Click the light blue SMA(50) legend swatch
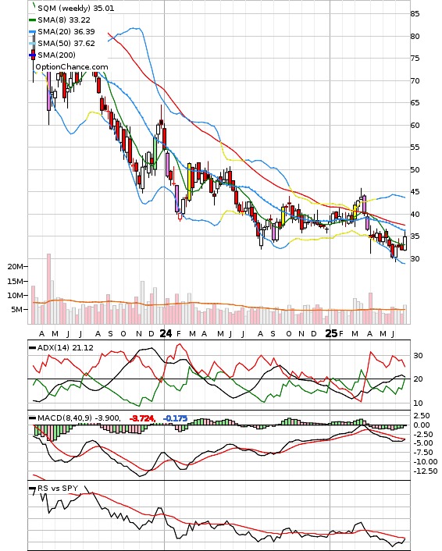Screen dimensions: 442x551 pos(32,43)
